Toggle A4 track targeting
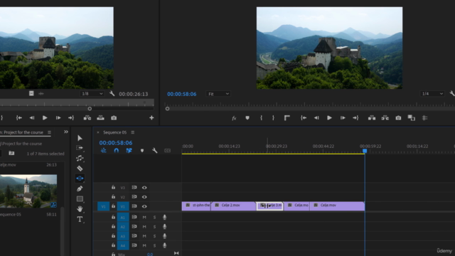455x256 pixels. (x=123, y=245)
